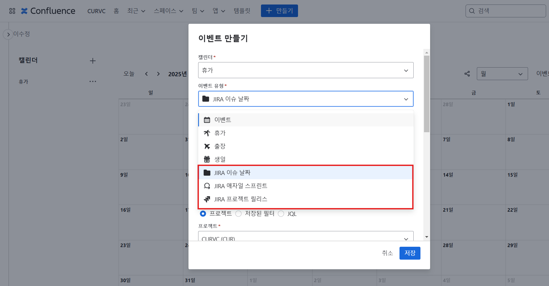
Task: Click the dialog vertical scrollbar thumb
Action: coord(427,94)
